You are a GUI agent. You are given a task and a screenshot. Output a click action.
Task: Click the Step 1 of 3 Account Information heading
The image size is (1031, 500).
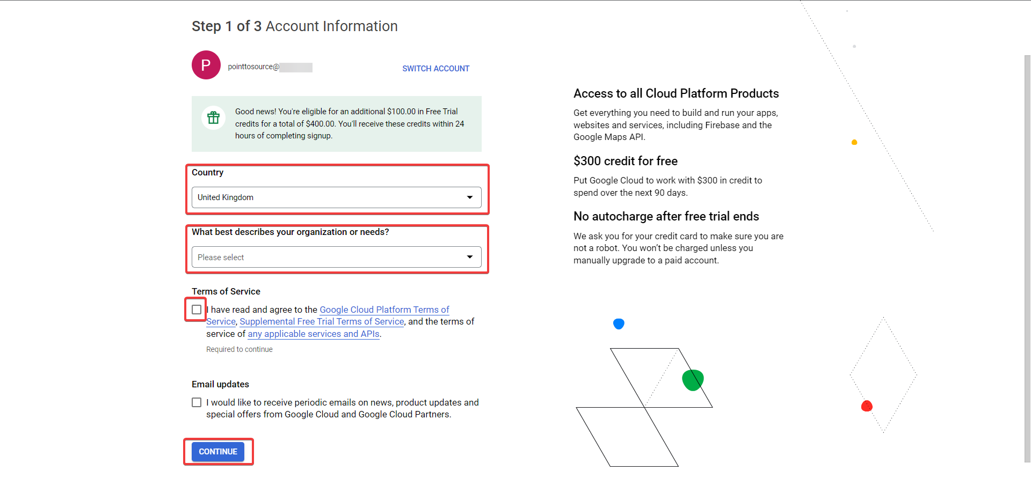click(x=295, y=26)
